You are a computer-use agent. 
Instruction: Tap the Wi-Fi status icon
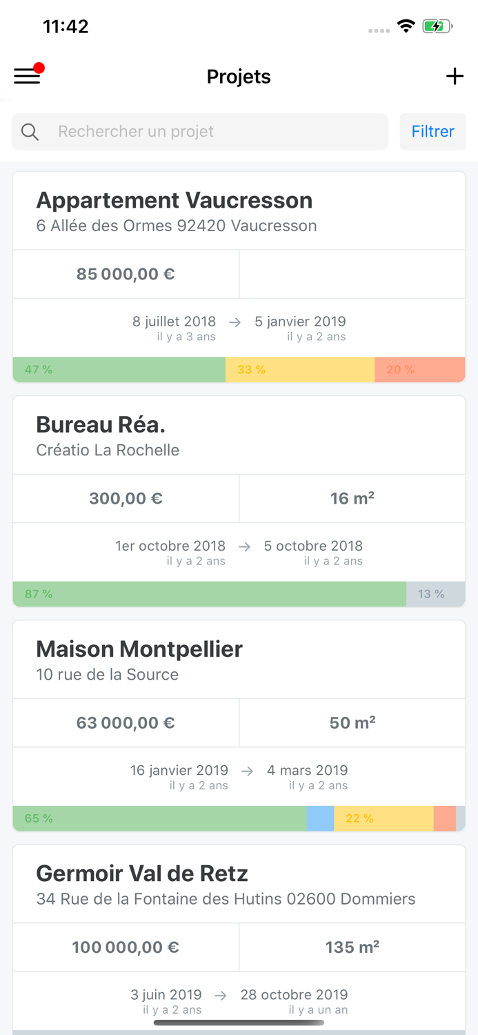pyautogui.click(x=406, y=27)
